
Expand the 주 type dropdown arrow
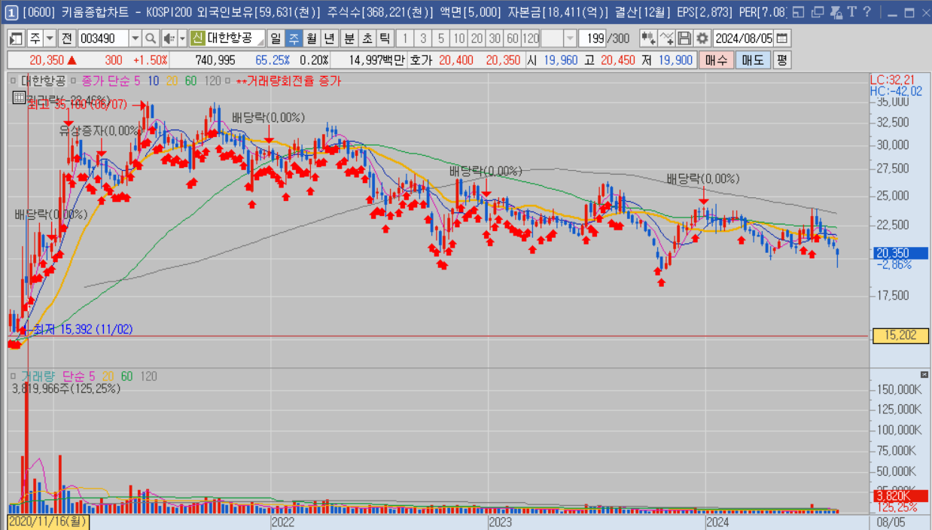(x=50, y=39)
